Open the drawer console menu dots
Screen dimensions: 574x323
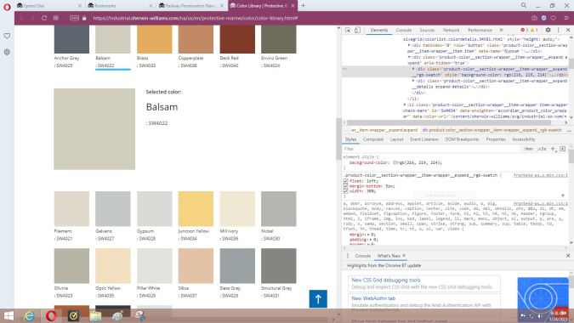coord(348,256)
